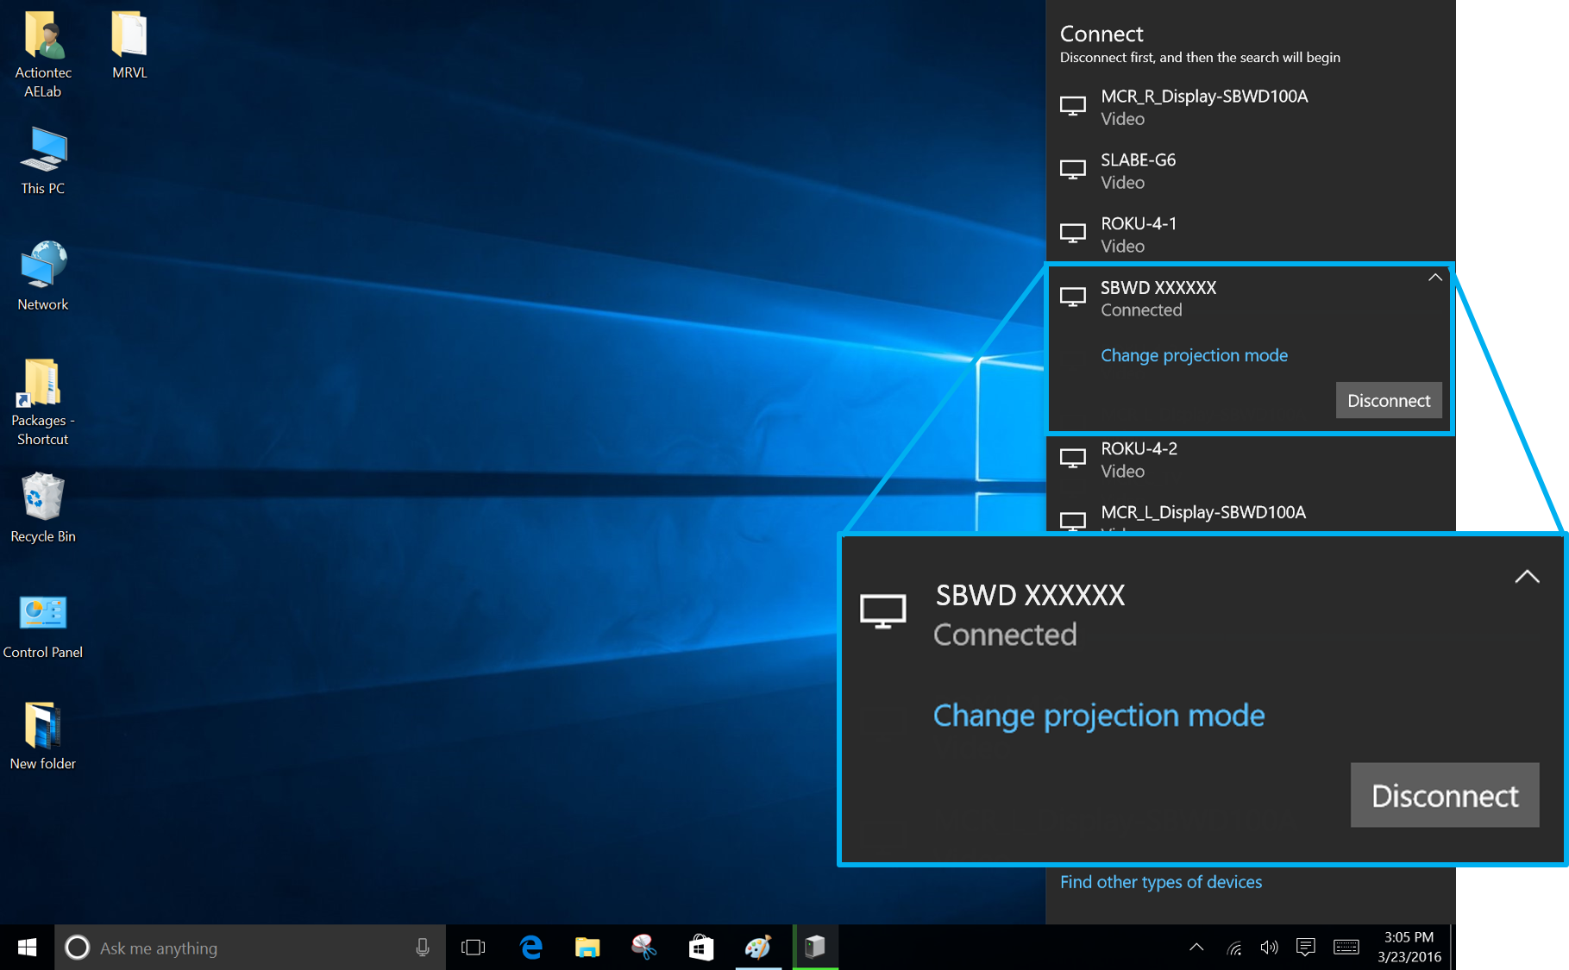1569x970 pixels.
Task: Open the green-highlighted taskbar app icon
Action: click(815, 948)
